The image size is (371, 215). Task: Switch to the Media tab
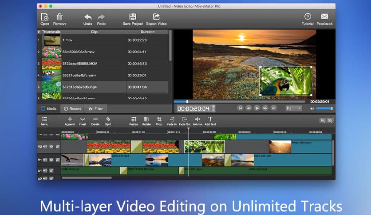point(49,109)
